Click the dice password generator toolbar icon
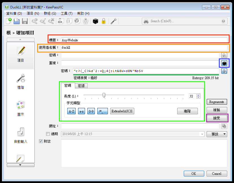 [96, 21]
